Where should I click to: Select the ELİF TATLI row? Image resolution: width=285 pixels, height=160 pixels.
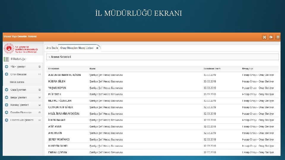click(x=162, y=94)
